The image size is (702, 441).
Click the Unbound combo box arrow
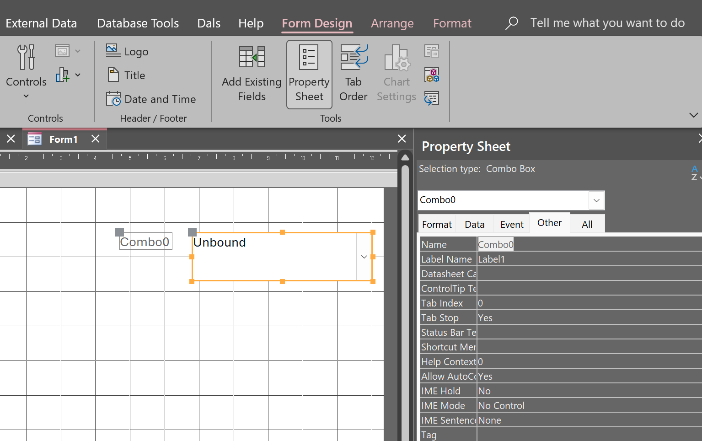tap(364, 257)
